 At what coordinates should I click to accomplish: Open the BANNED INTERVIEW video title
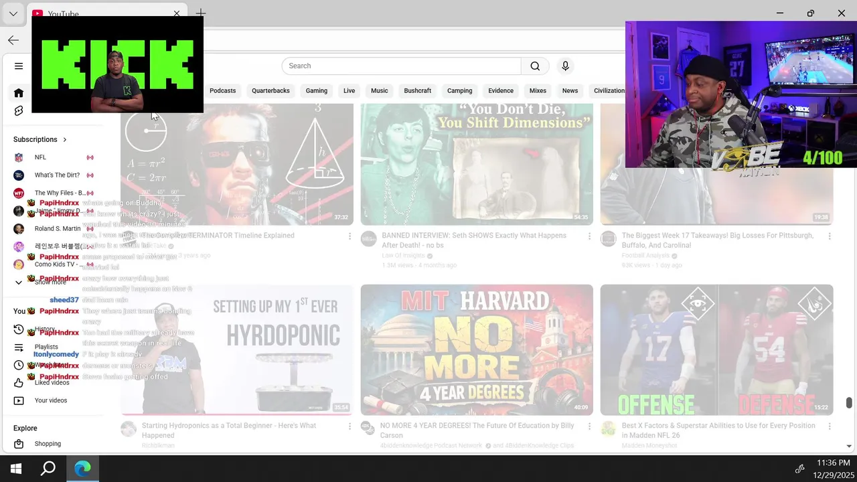pos(474,240)
